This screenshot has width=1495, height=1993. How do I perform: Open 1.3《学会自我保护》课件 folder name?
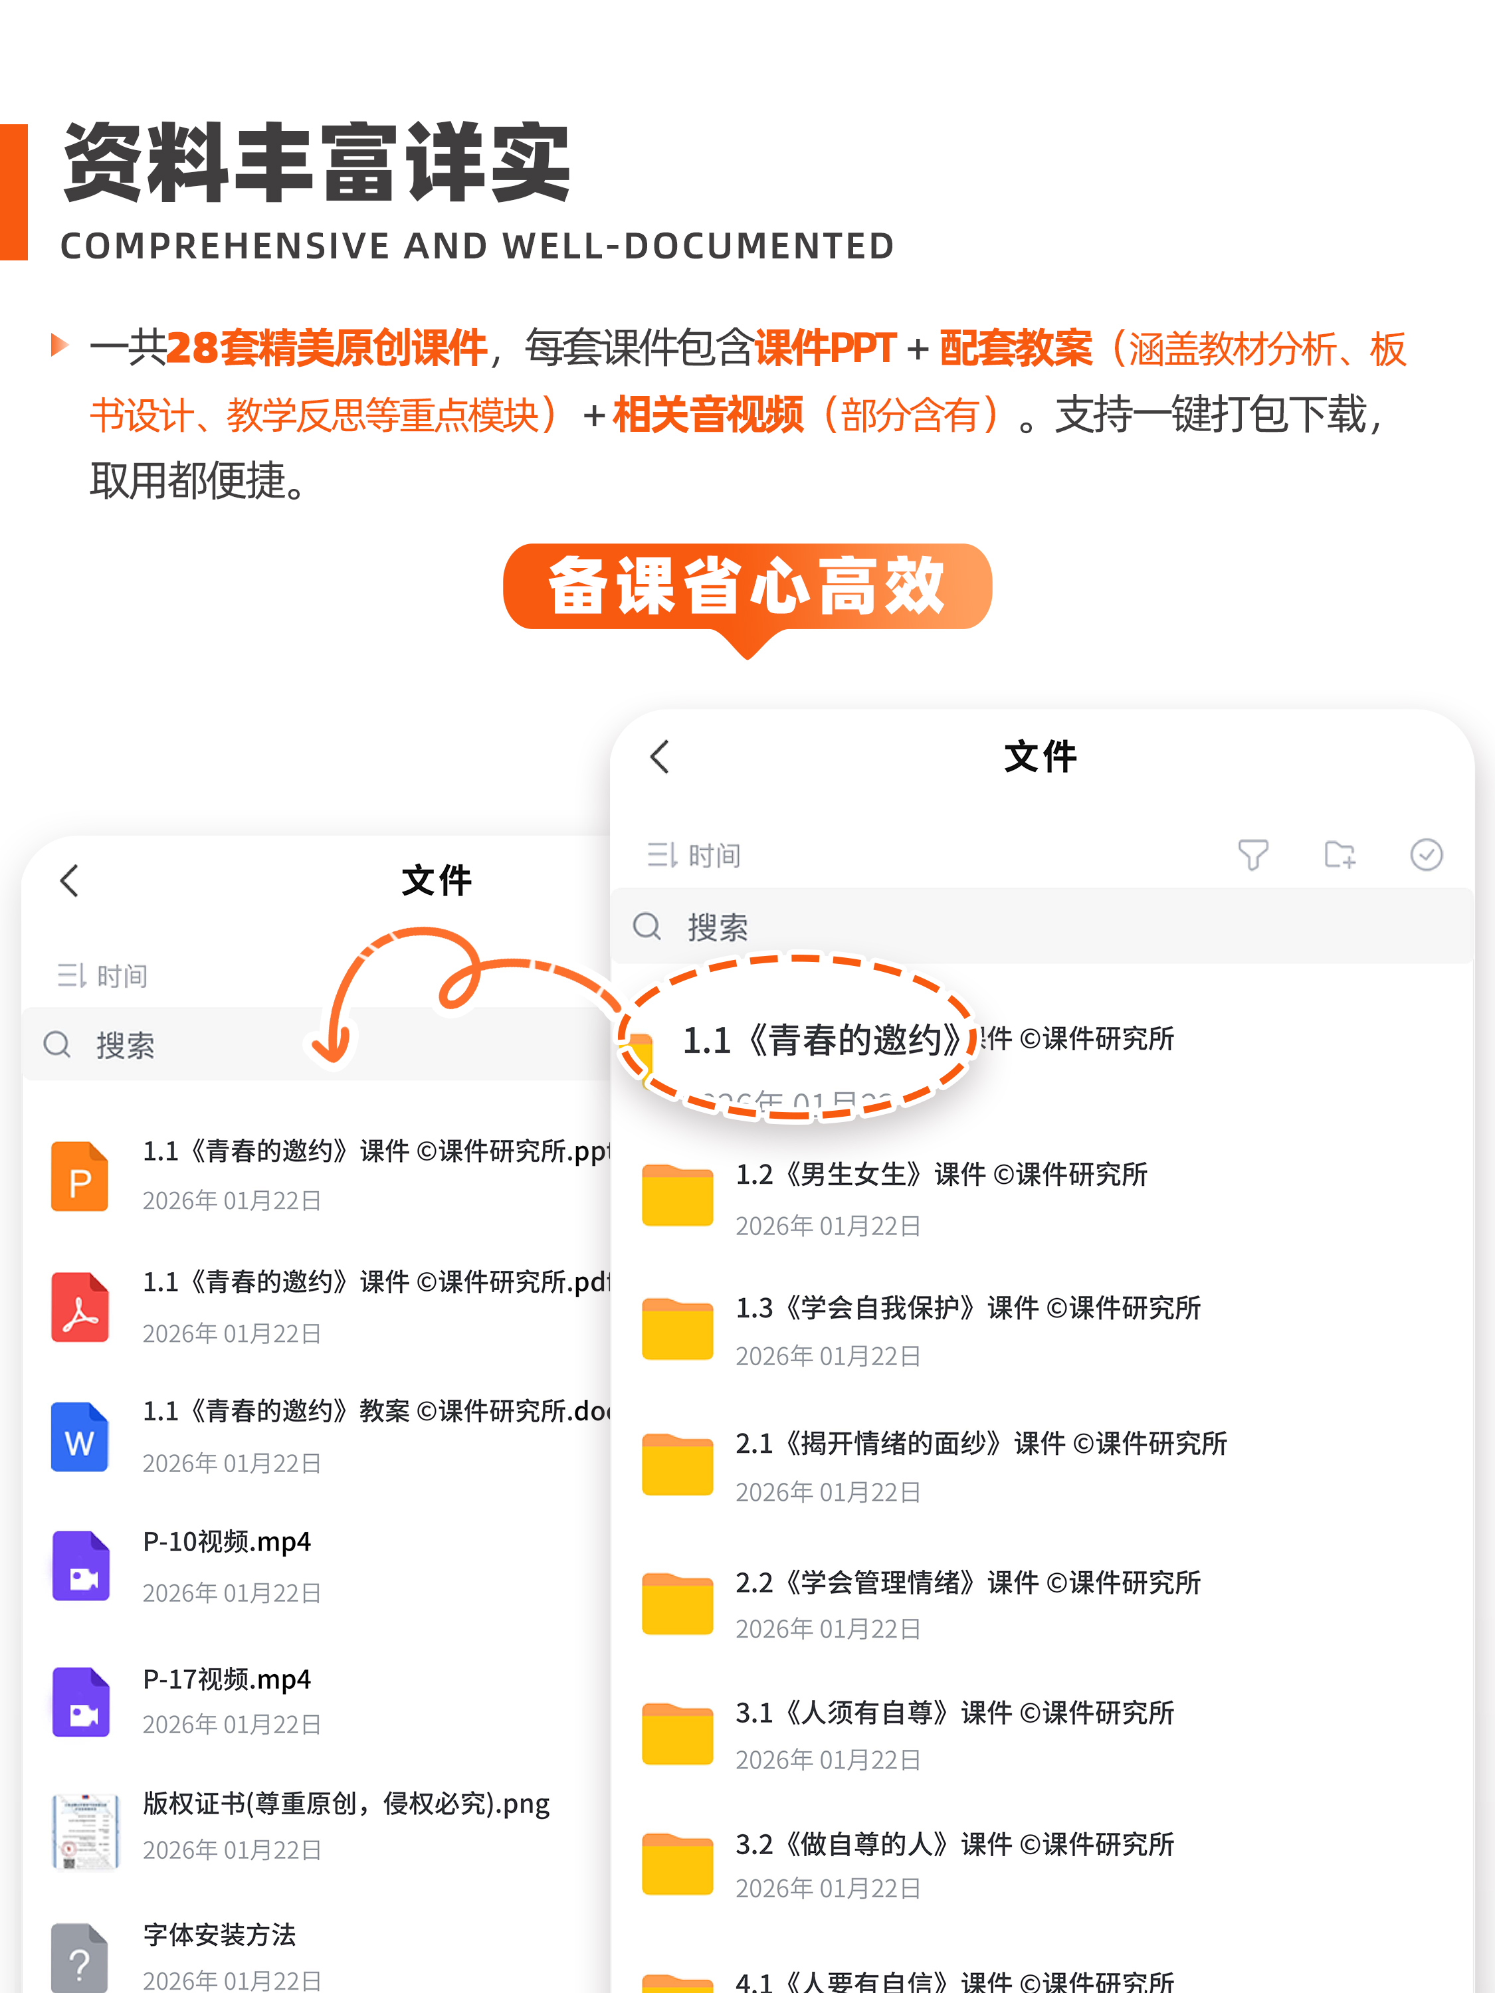pyautogui.click(x=968, y=1307)
